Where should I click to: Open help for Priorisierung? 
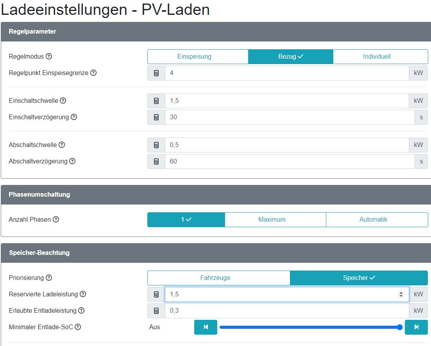tap(49, 278)
